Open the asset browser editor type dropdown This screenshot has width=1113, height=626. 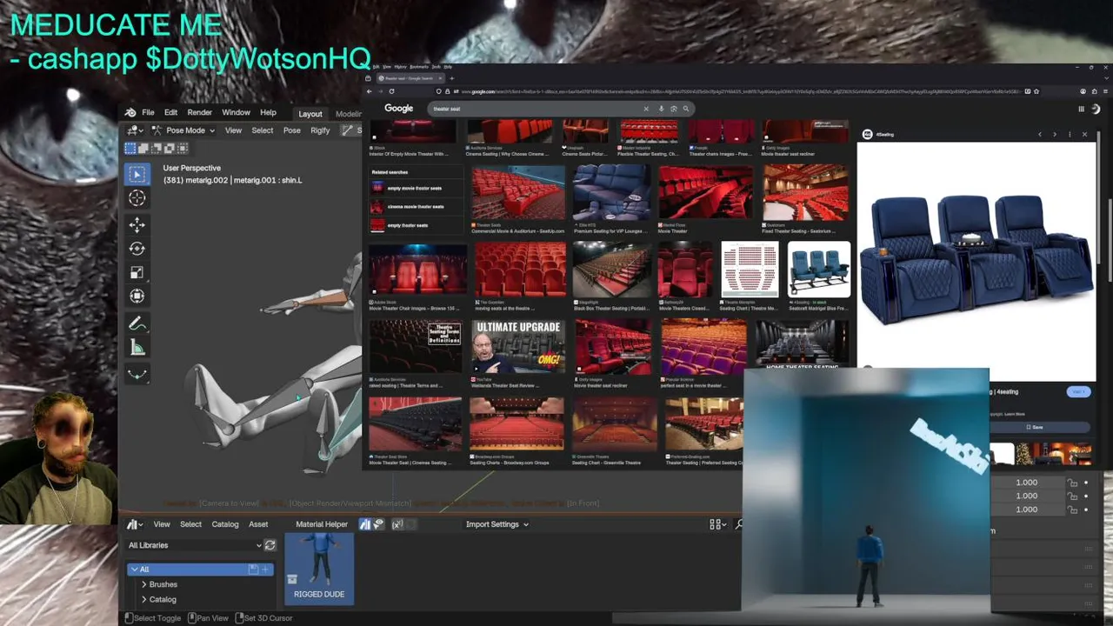click(135, 524)
